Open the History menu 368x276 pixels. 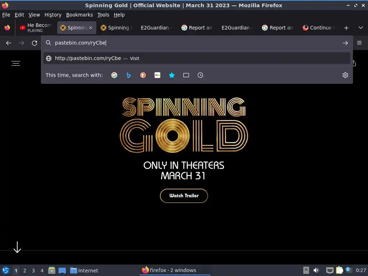(x=53, y=15)
